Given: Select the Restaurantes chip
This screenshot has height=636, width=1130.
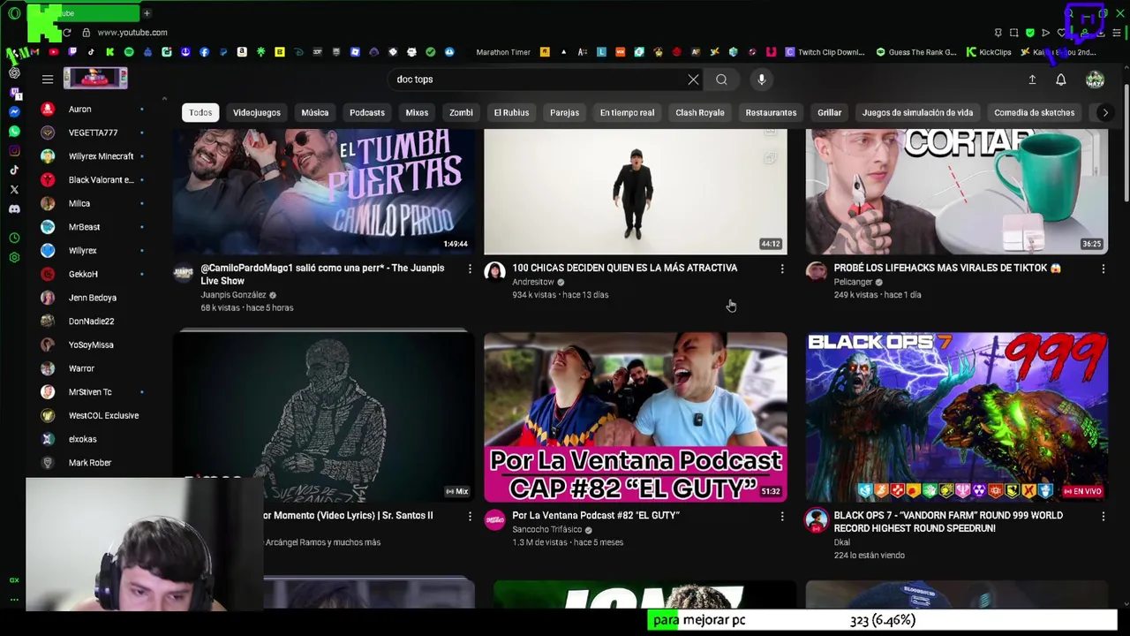Looking at the screenshot, I should pyautogui.click(x=771, y=112).
